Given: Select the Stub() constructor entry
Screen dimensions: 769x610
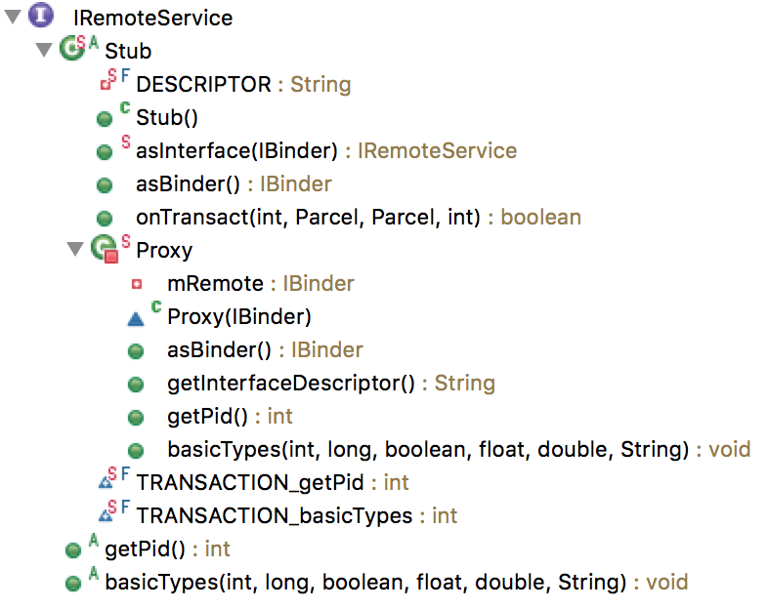Looking at the screenshot, I should pos(167,118).
